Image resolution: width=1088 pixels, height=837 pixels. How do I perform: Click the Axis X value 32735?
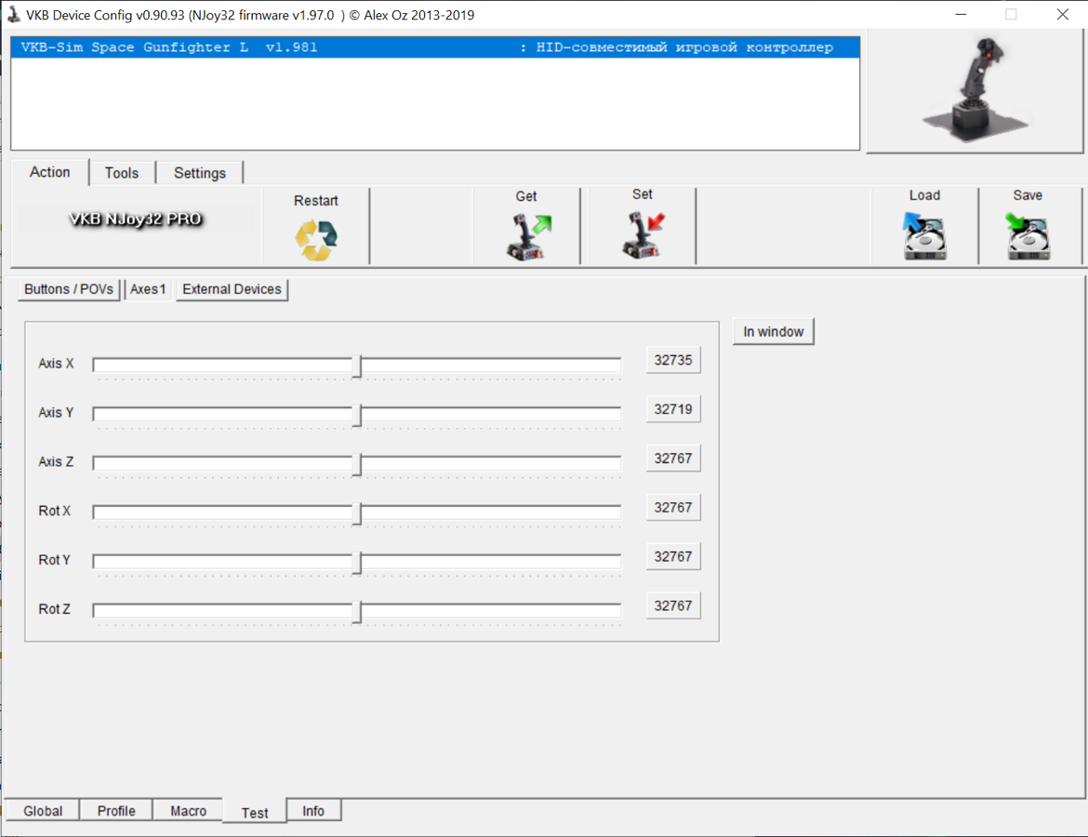point(673,360)
